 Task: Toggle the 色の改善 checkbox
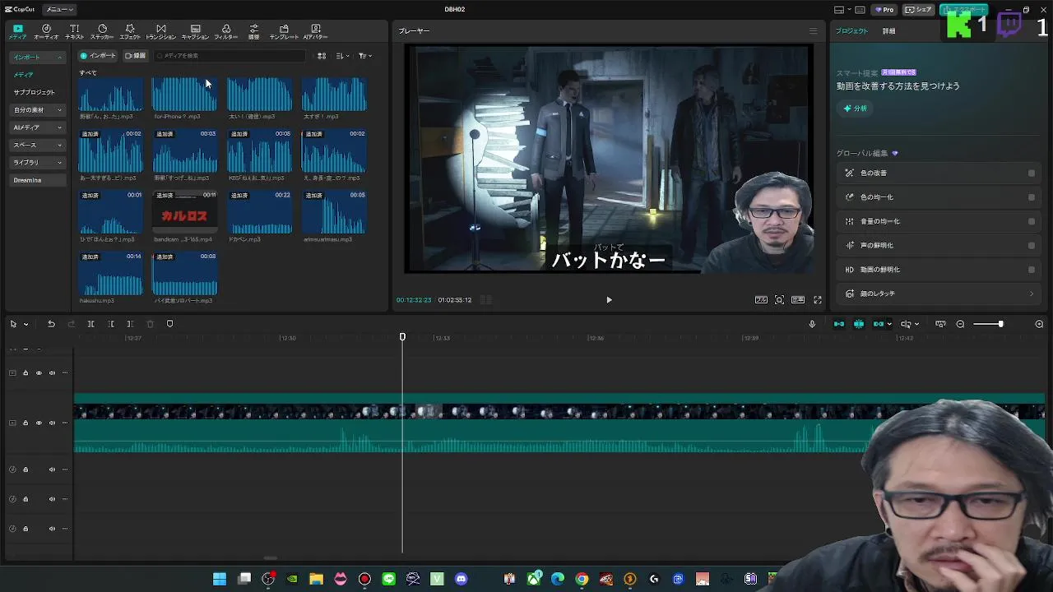pos(1032,173)
